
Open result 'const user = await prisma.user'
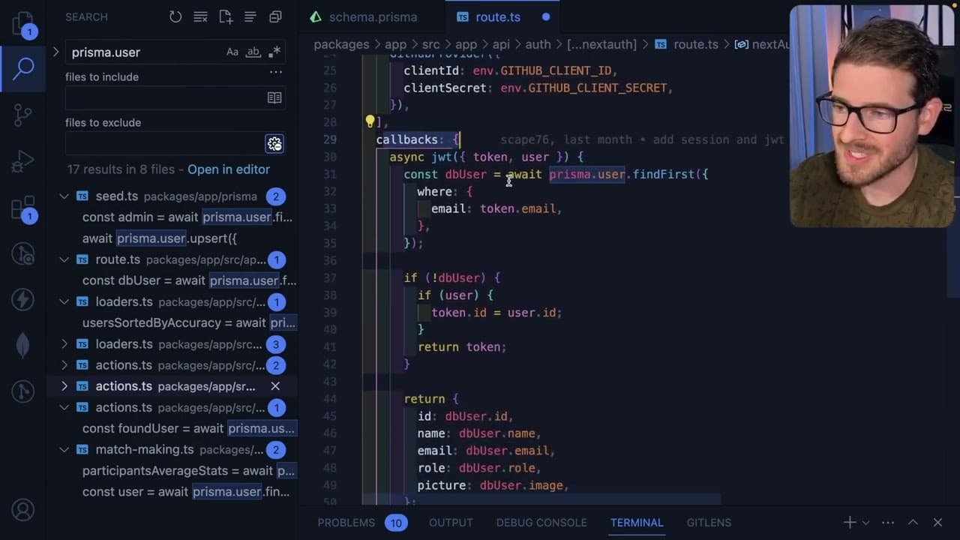[185, 492]
